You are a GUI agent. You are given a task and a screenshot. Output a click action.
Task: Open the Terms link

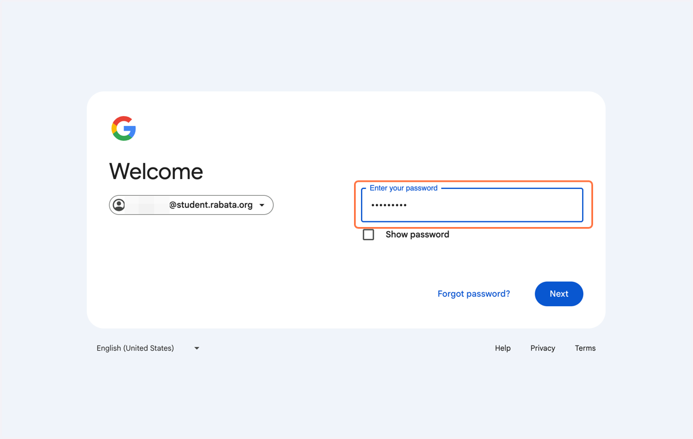point(585,348)
